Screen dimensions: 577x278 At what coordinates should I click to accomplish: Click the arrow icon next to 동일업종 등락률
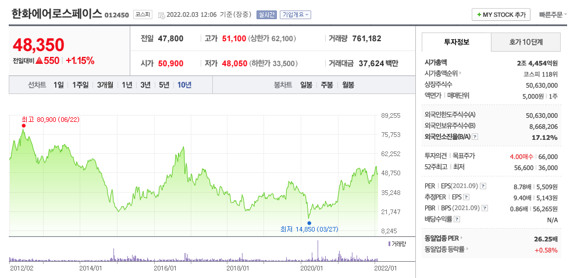467,249
